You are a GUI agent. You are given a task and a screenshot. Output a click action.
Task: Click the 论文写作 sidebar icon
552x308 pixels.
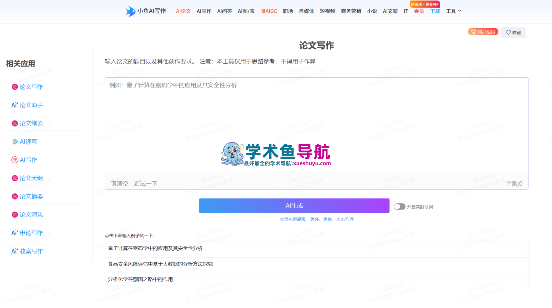click(x=15, y=87)
